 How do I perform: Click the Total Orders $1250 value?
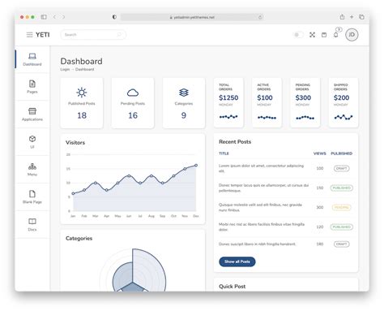(228, 97)
